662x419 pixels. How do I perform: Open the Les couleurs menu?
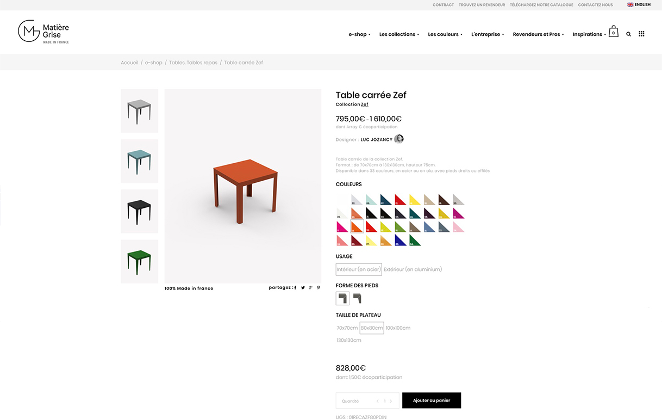445,34
